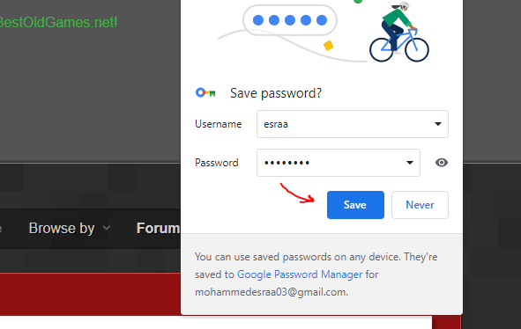This screenshot has width=521, height=329.
Task: Expand the Password dropdown arrow
Action: 410,163
